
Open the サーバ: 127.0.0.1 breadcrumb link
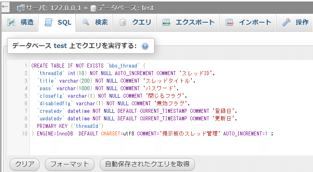point(54,8)
